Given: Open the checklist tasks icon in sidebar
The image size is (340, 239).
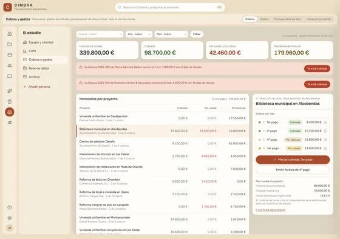Looking at the screenshot, I should click(10, 101).
